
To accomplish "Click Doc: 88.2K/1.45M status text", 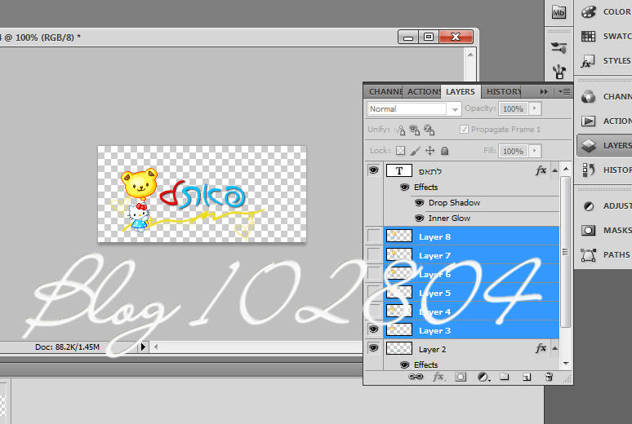I will 67,347.
